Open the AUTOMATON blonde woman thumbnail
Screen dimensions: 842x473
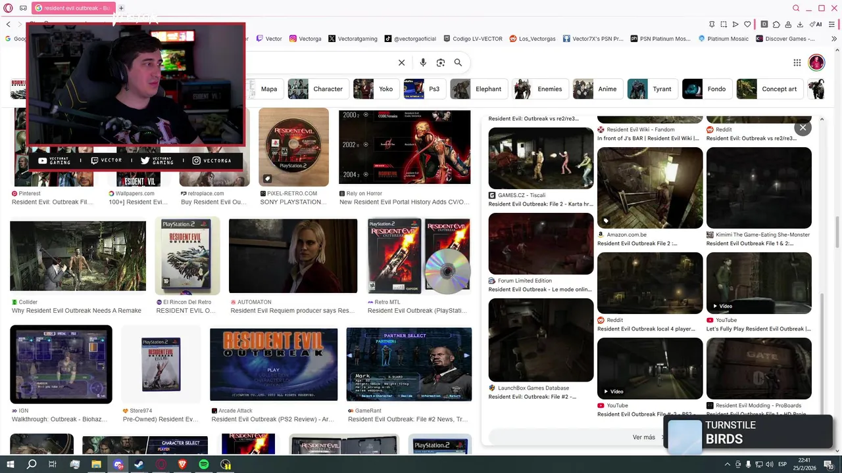293,256
